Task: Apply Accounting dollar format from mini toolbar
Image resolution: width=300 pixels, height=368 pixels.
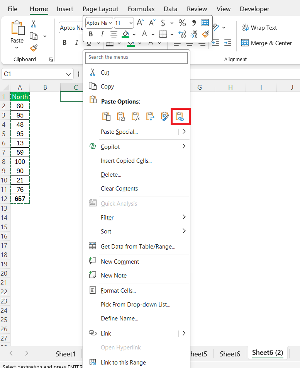Action: pos(163,23)
